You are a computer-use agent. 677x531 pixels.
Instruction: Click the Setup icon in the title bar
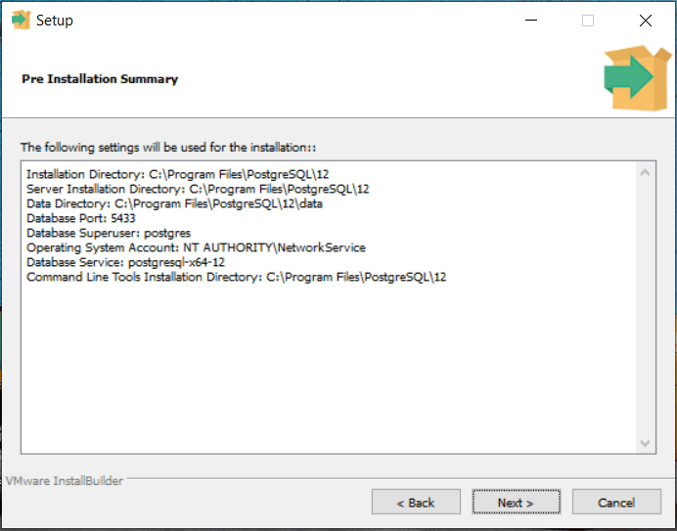click(x=21, y=21)
